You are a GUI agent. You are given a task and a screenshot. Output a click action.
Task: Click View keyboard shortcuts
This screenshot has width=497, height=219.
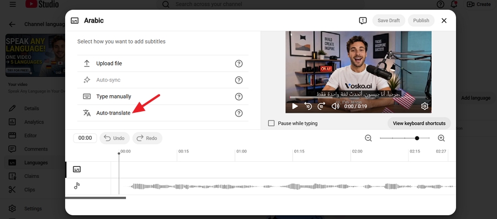tap(419, 123)
